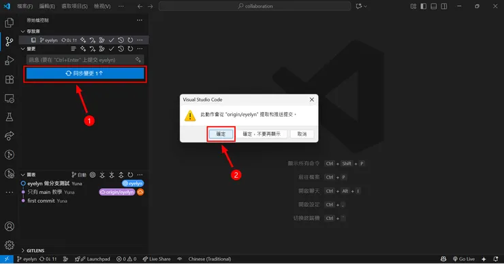
Task: Generate commit message sparkle inside message box
Action: point(138,60)
